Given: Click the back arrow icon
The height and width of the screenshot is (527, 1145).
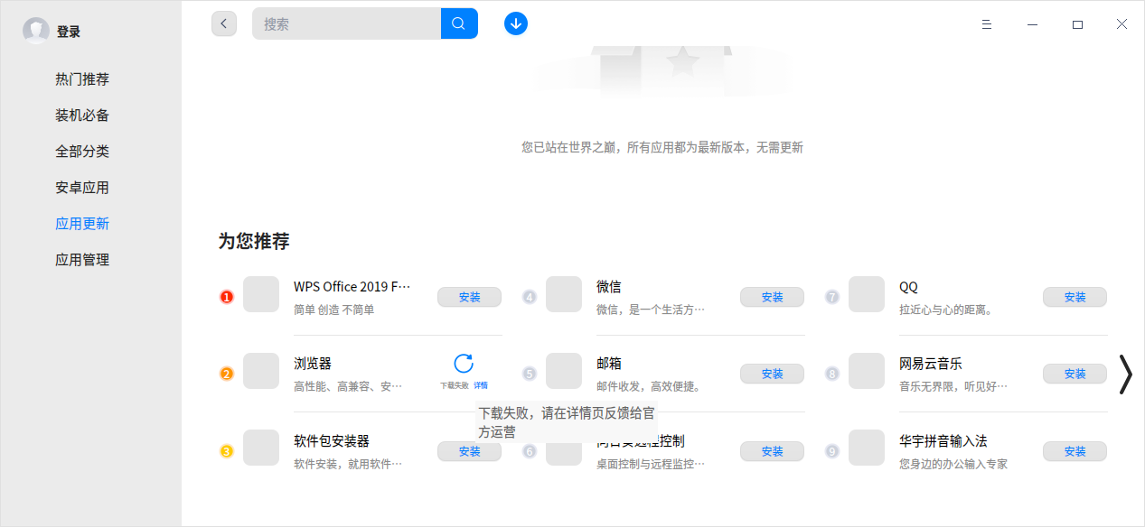Looking at the screenshot, I should click(223, 23).
